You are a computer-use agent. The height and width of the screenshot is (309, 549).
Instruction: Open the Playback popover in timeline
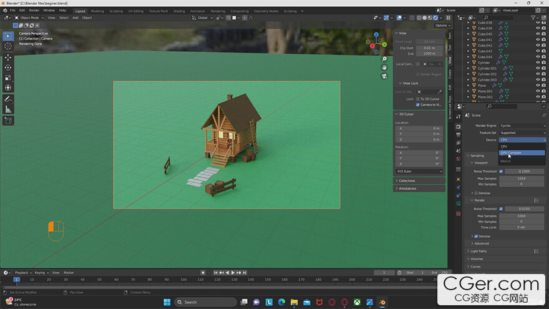click(x=23, y=273)
